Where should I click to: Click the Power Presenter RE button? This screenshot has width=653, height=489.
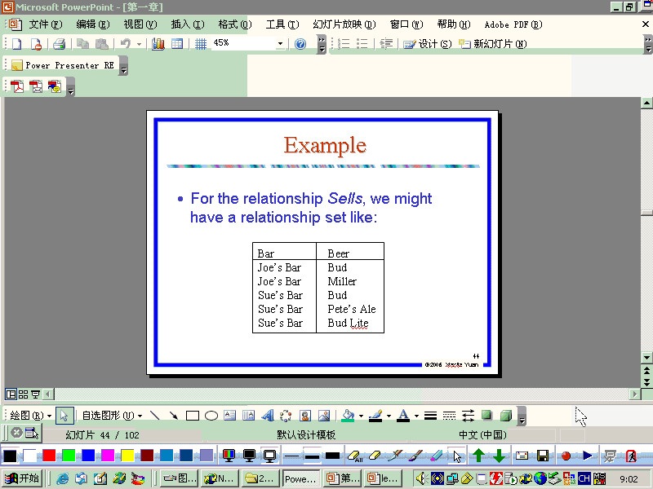63,65
